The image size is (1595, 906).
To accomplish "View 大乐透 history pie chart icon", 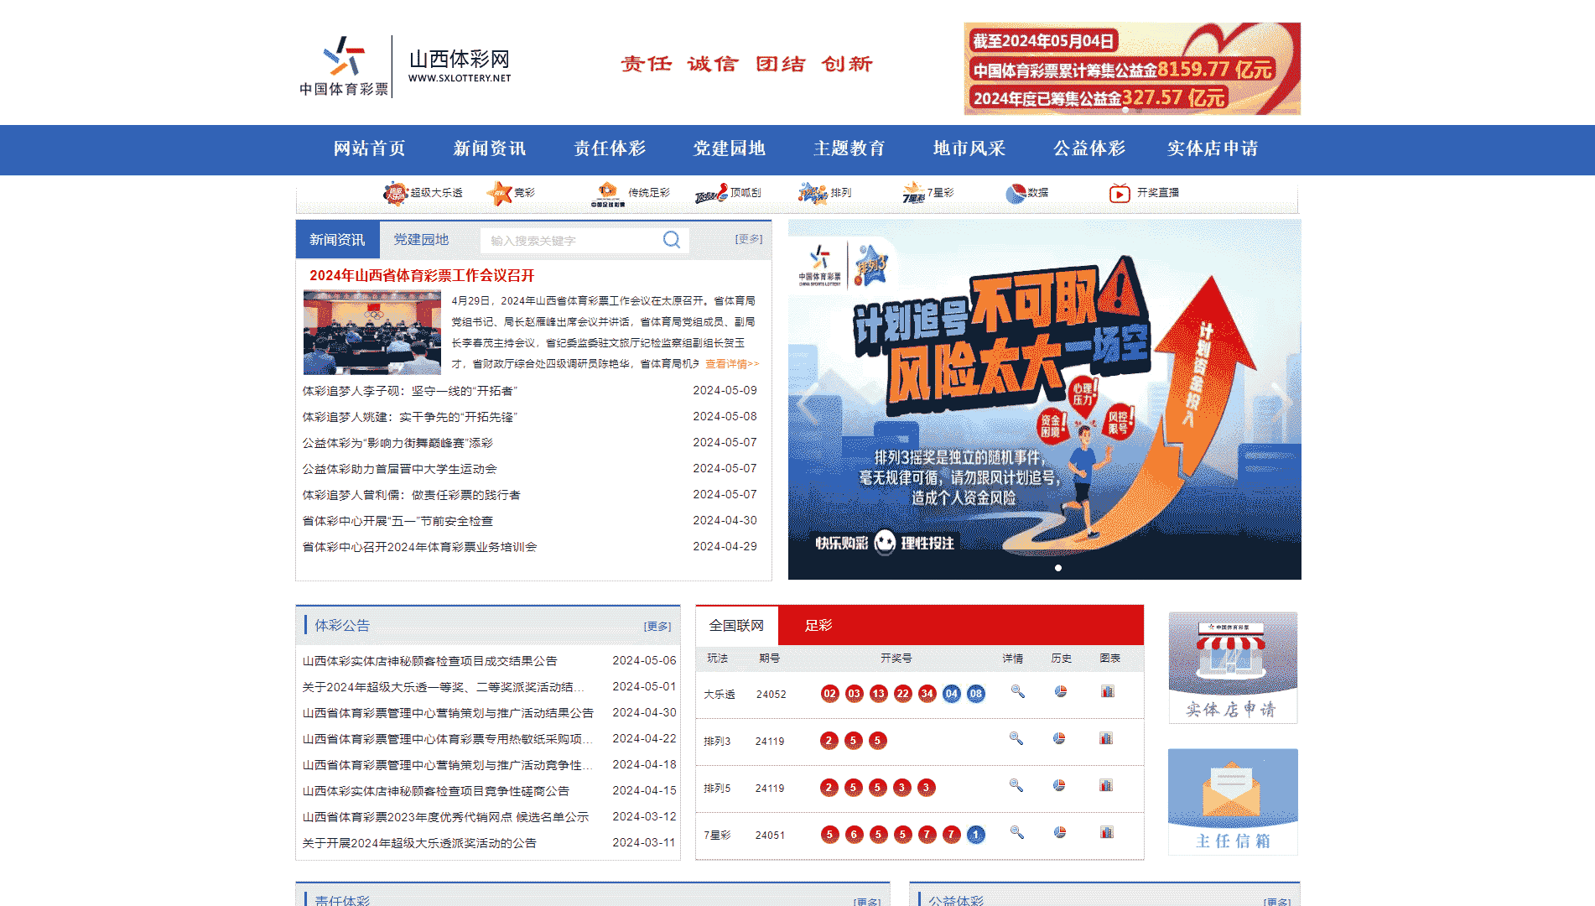I will tap(1060, 691).
